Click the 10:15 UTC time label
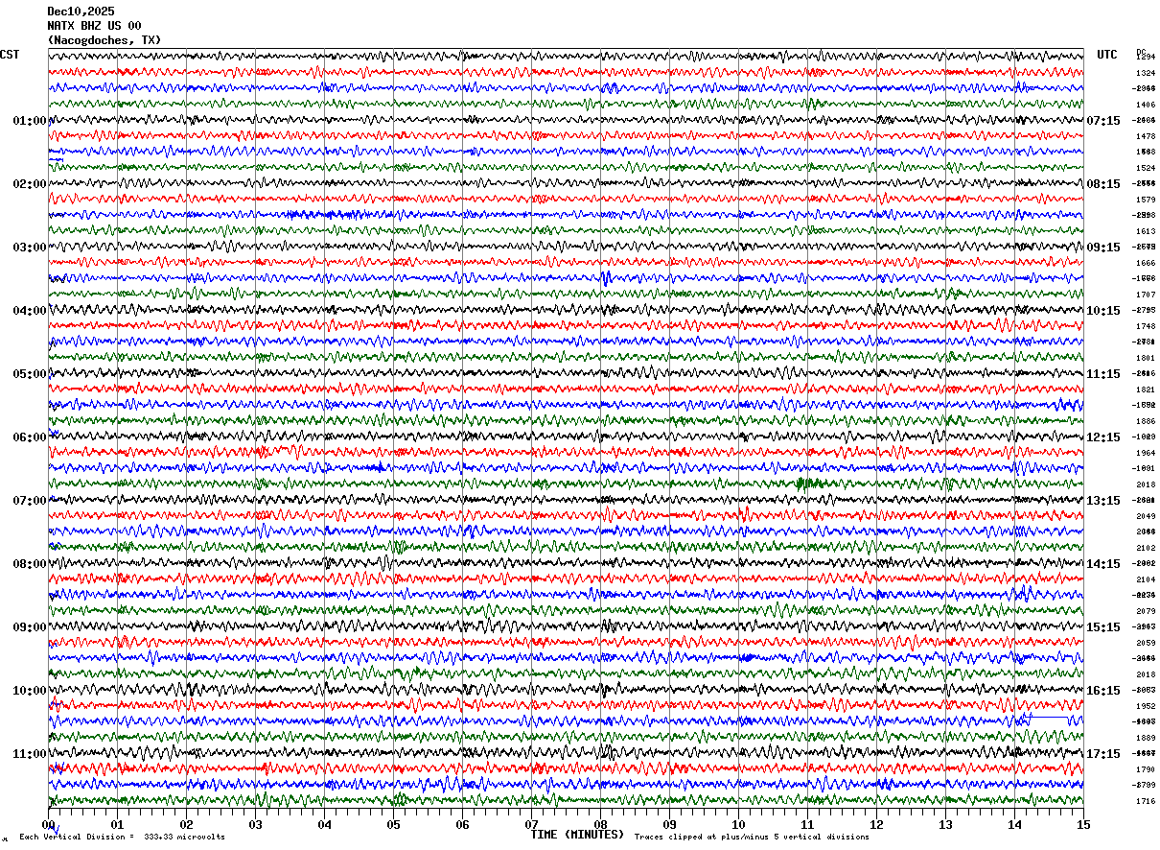Screen dimensions: 1160x850 tap(1103, 311)
